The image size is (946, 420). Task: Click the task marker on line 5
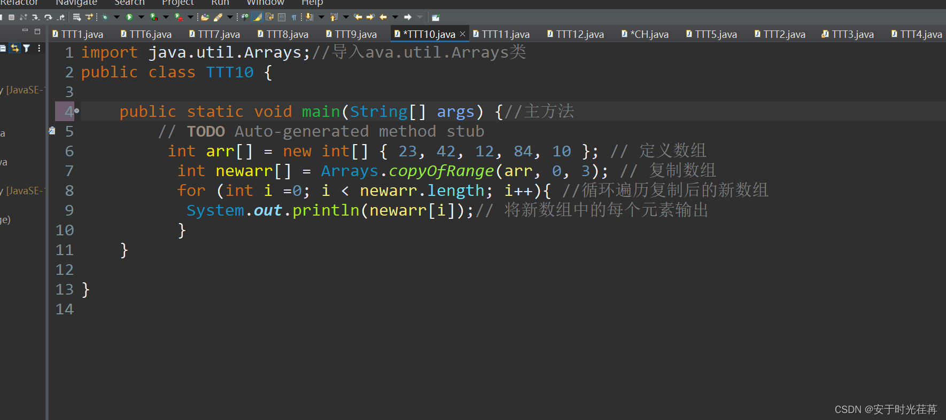pyautogui.click(x=52, y=130)
